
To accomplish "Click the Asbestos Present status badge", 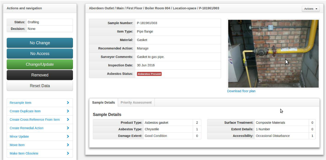I will click(x=149, y=74).
